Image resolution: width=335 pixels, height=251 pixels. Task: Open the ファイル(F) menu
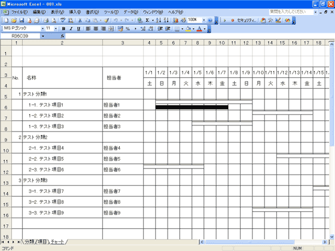20,12
